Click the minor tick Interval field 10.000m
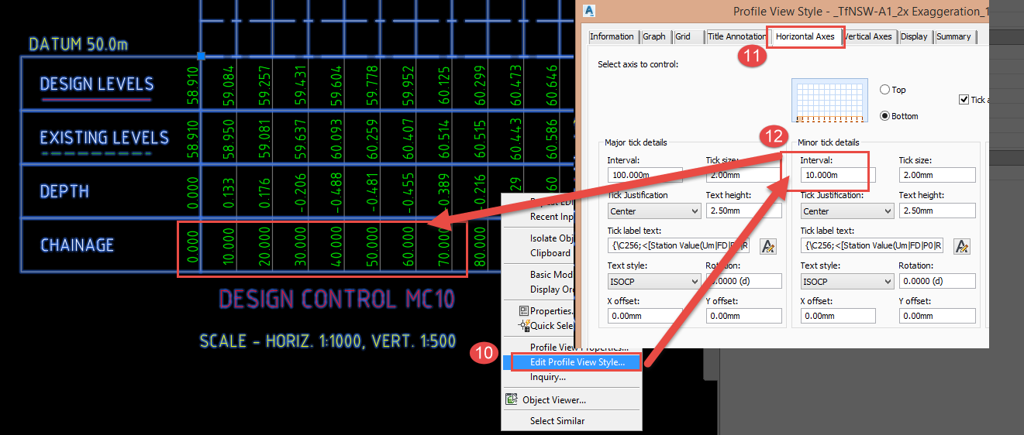This screenshot has height=435, width=1024. (838, 175)
